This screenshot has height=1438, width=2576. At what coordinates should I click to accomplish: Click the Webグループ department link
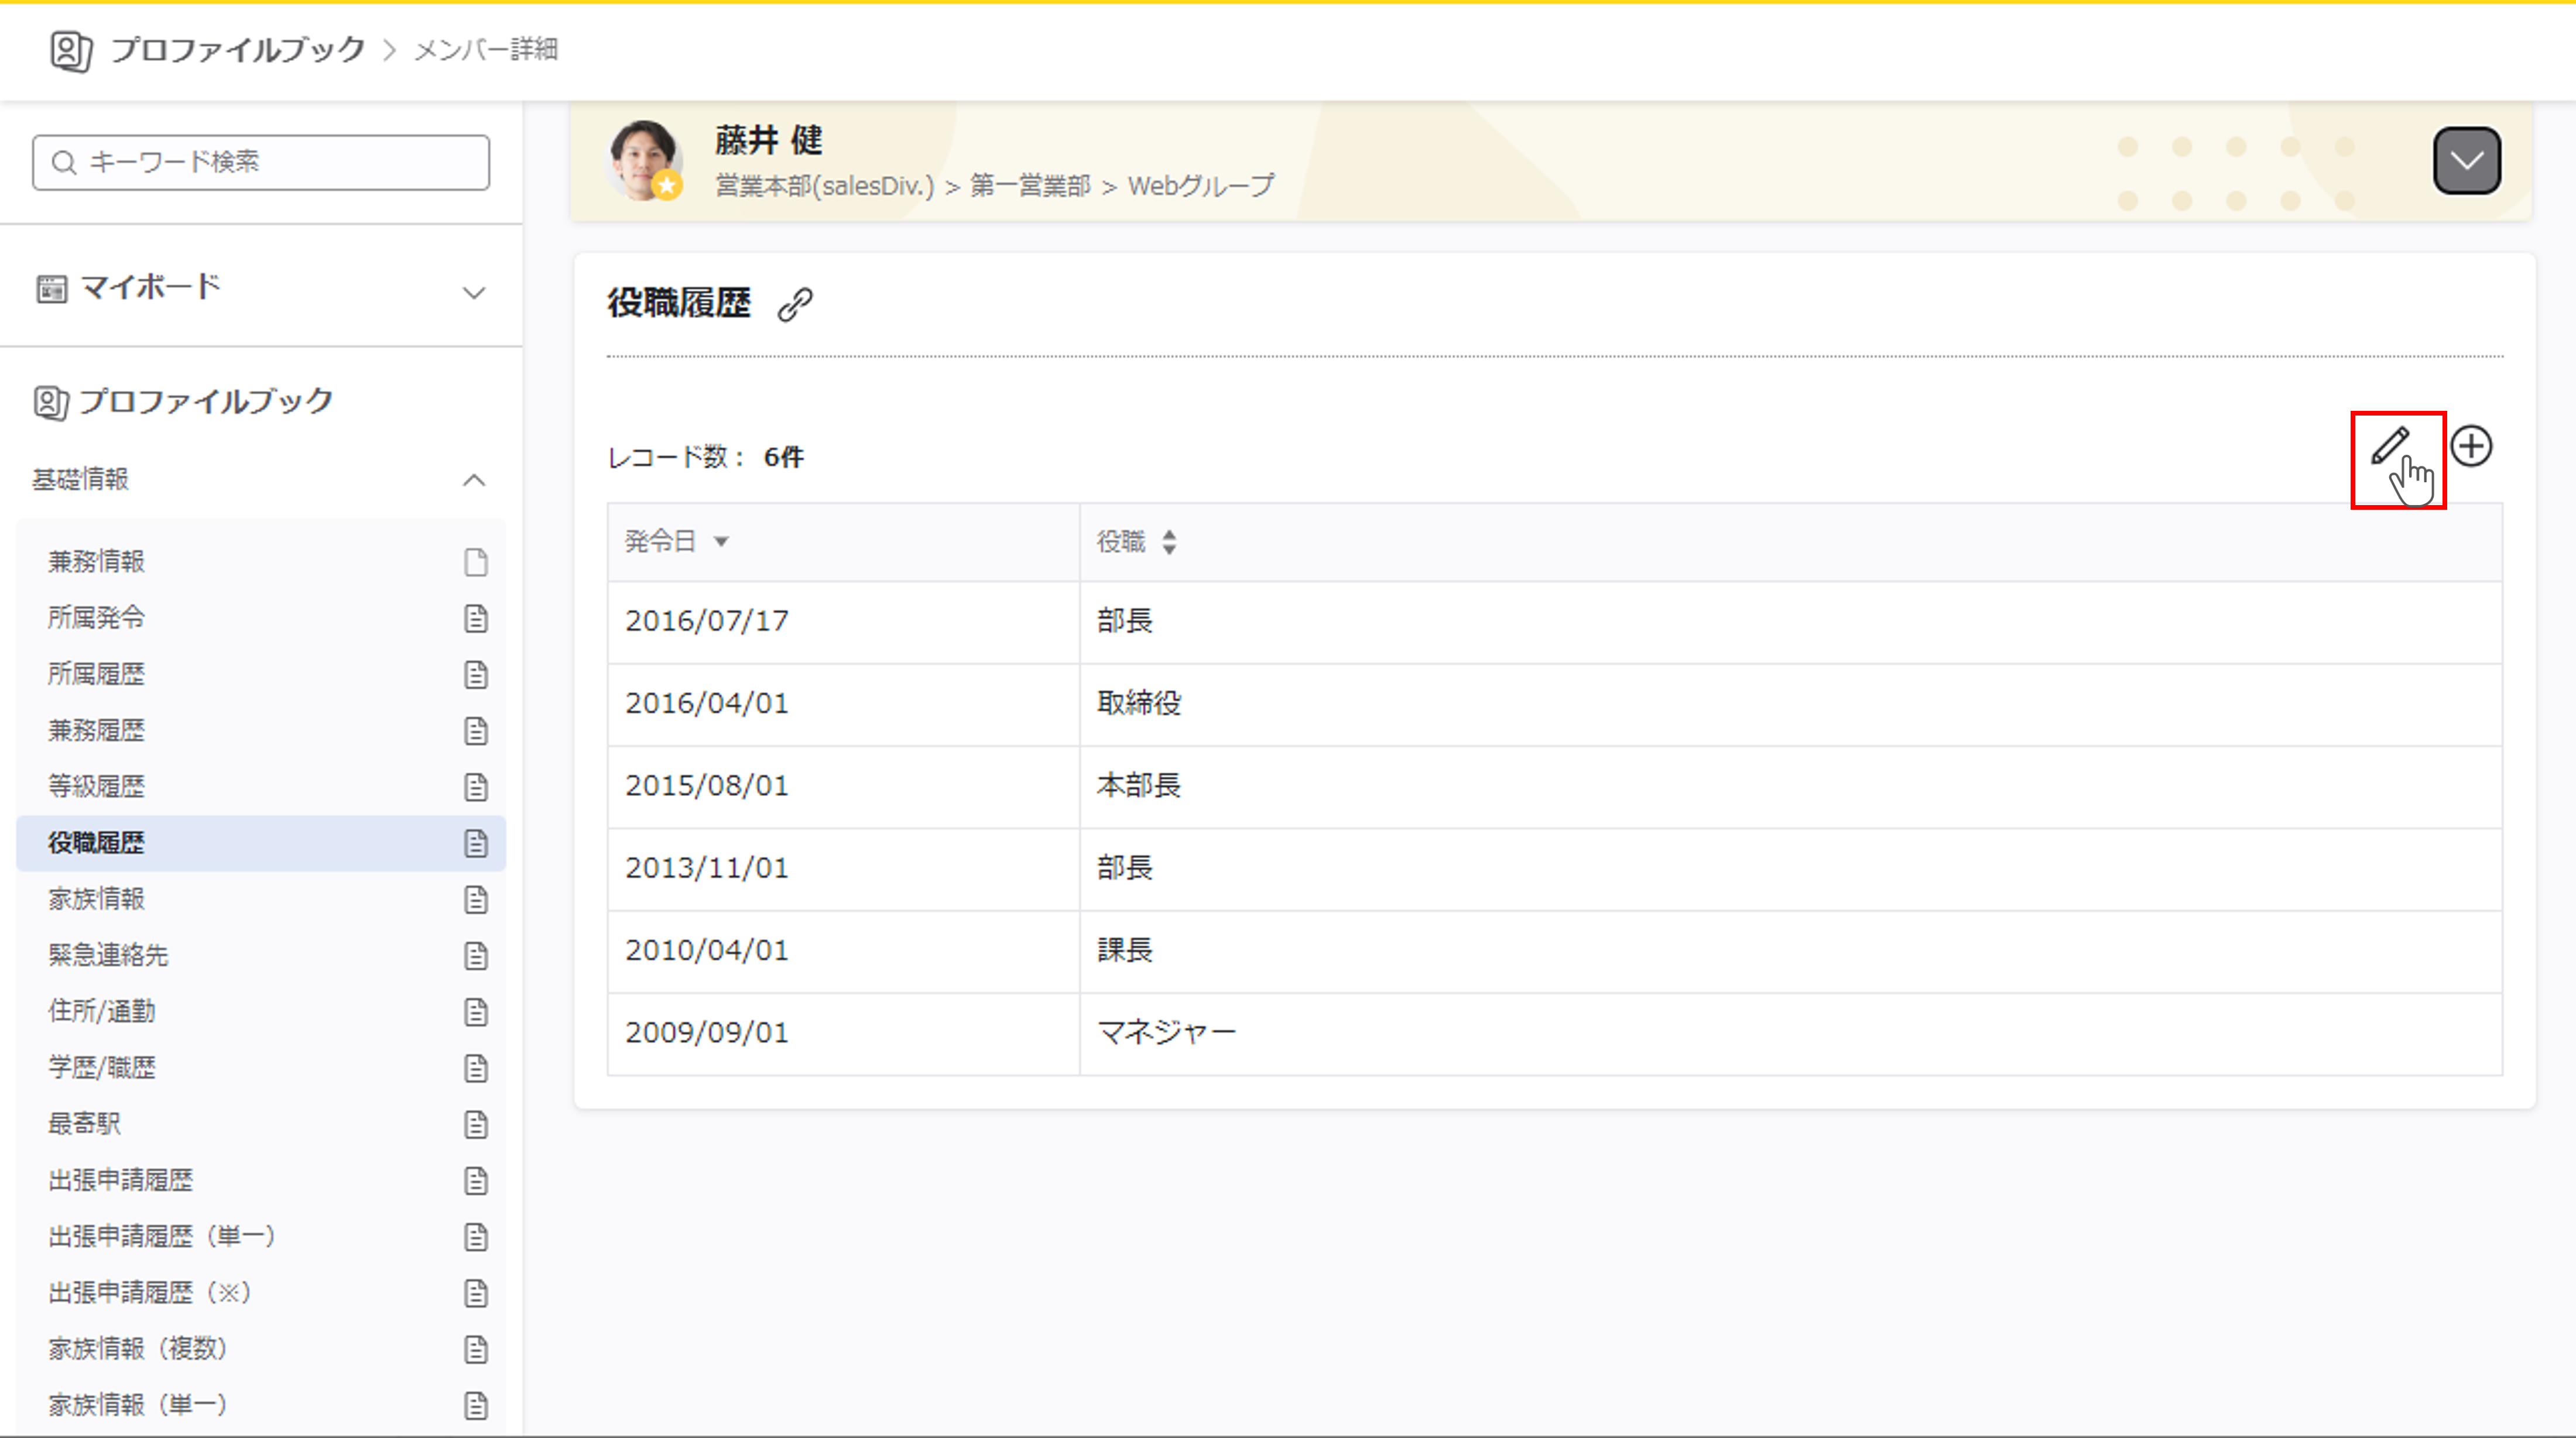(x=1201, y=186)
